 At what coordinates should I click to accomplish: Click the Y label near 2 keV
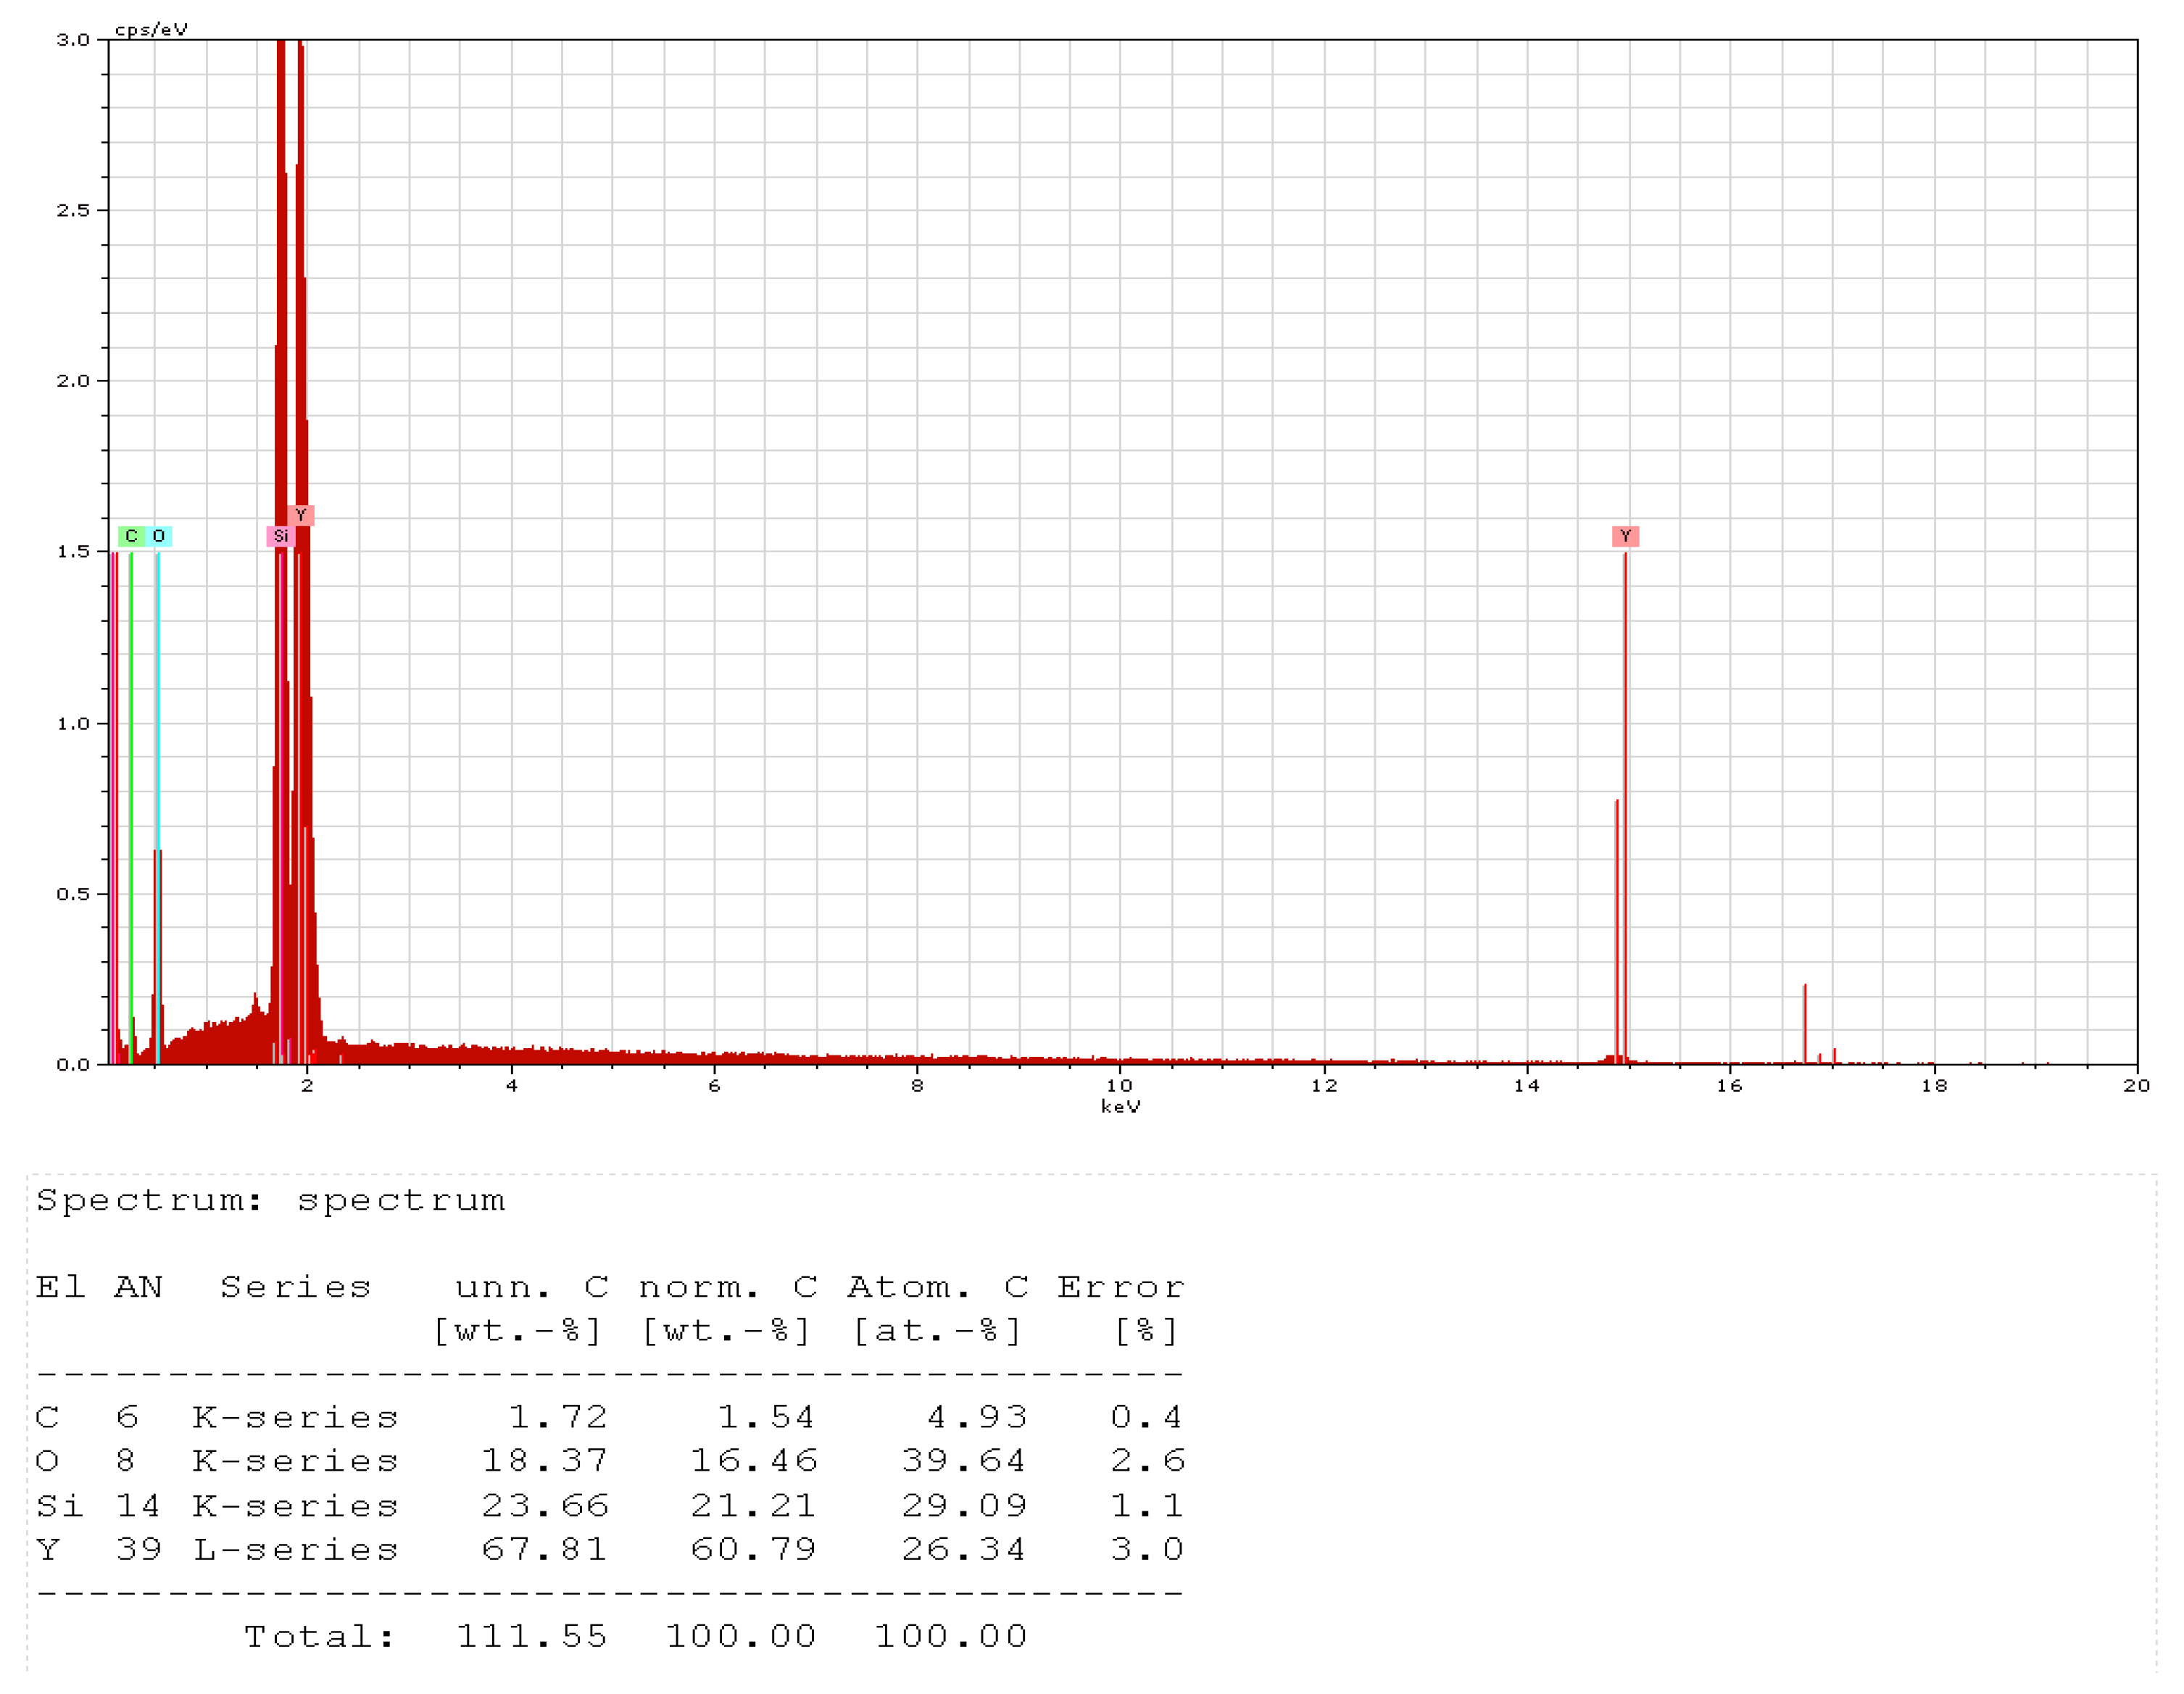(x=301, y=515)
